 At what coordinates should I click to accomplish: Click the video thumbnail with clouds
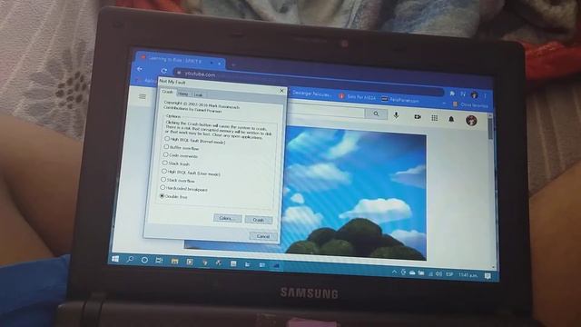coord(356,193)
